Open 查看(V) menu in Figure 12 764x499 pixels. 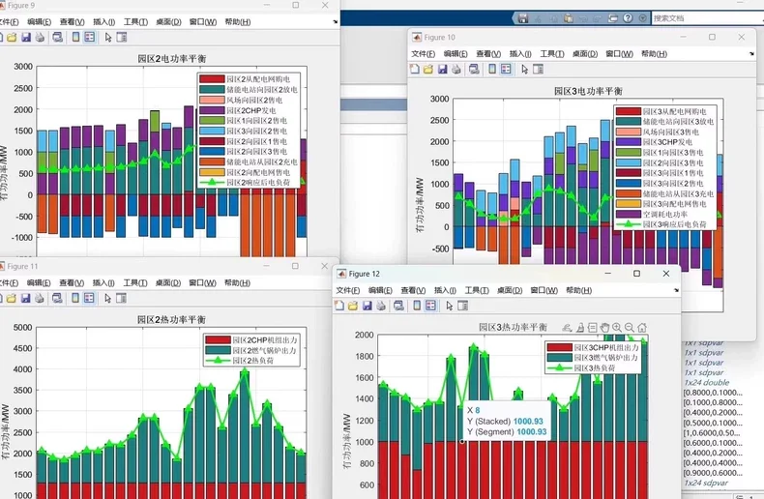click(x=413, y=290)
